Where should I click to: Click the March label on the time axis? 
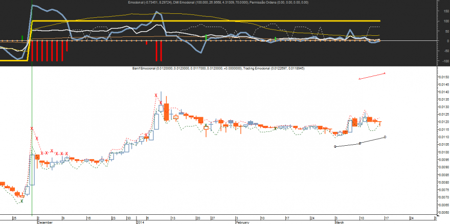[340, 222]
